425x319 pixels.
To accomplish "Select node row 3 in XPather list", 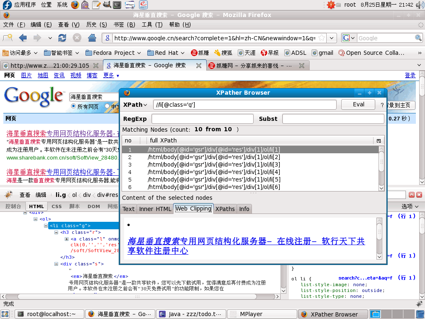I will [x=250, y=164].
